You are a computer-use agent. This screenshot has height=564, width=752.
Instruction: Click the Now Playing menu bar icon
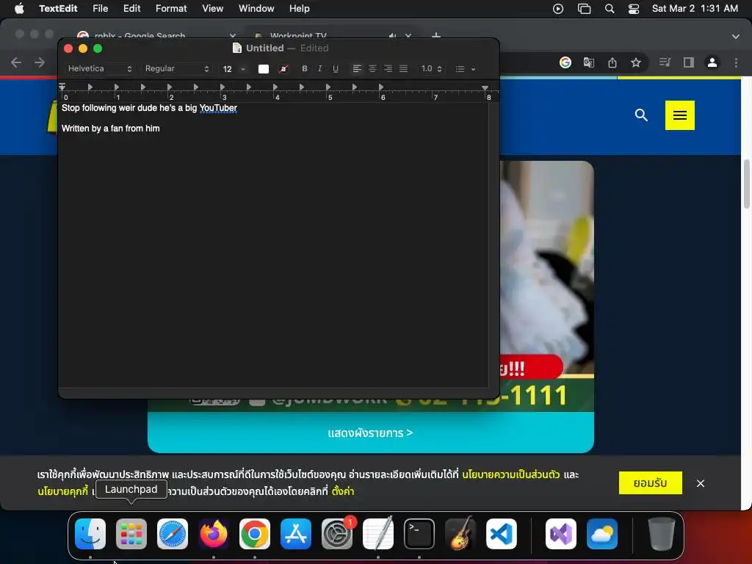[x=558, y=9]
